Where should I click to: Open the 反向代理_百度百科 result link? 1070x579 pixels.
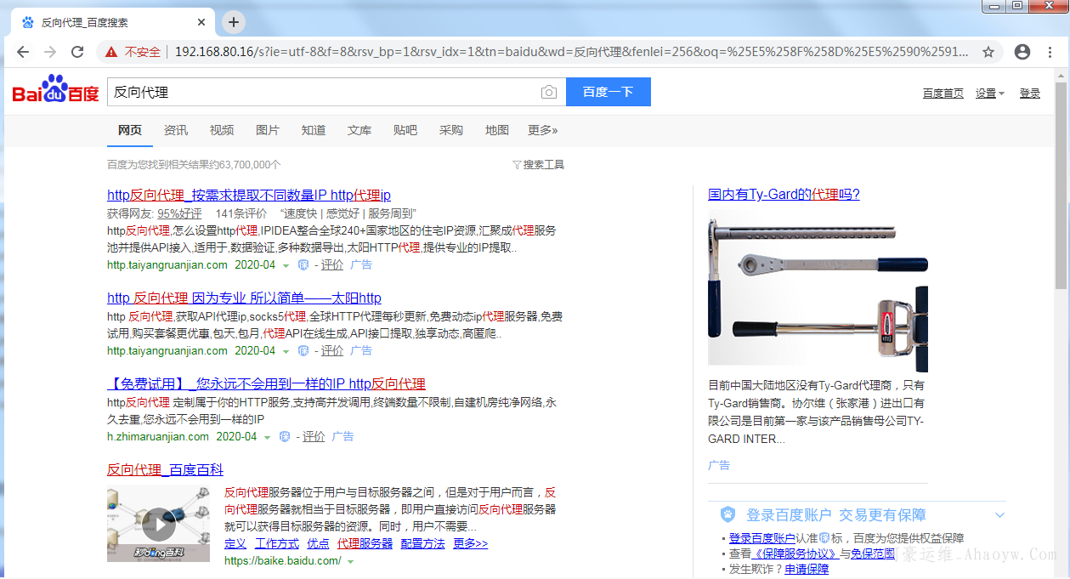pos(165,470)
